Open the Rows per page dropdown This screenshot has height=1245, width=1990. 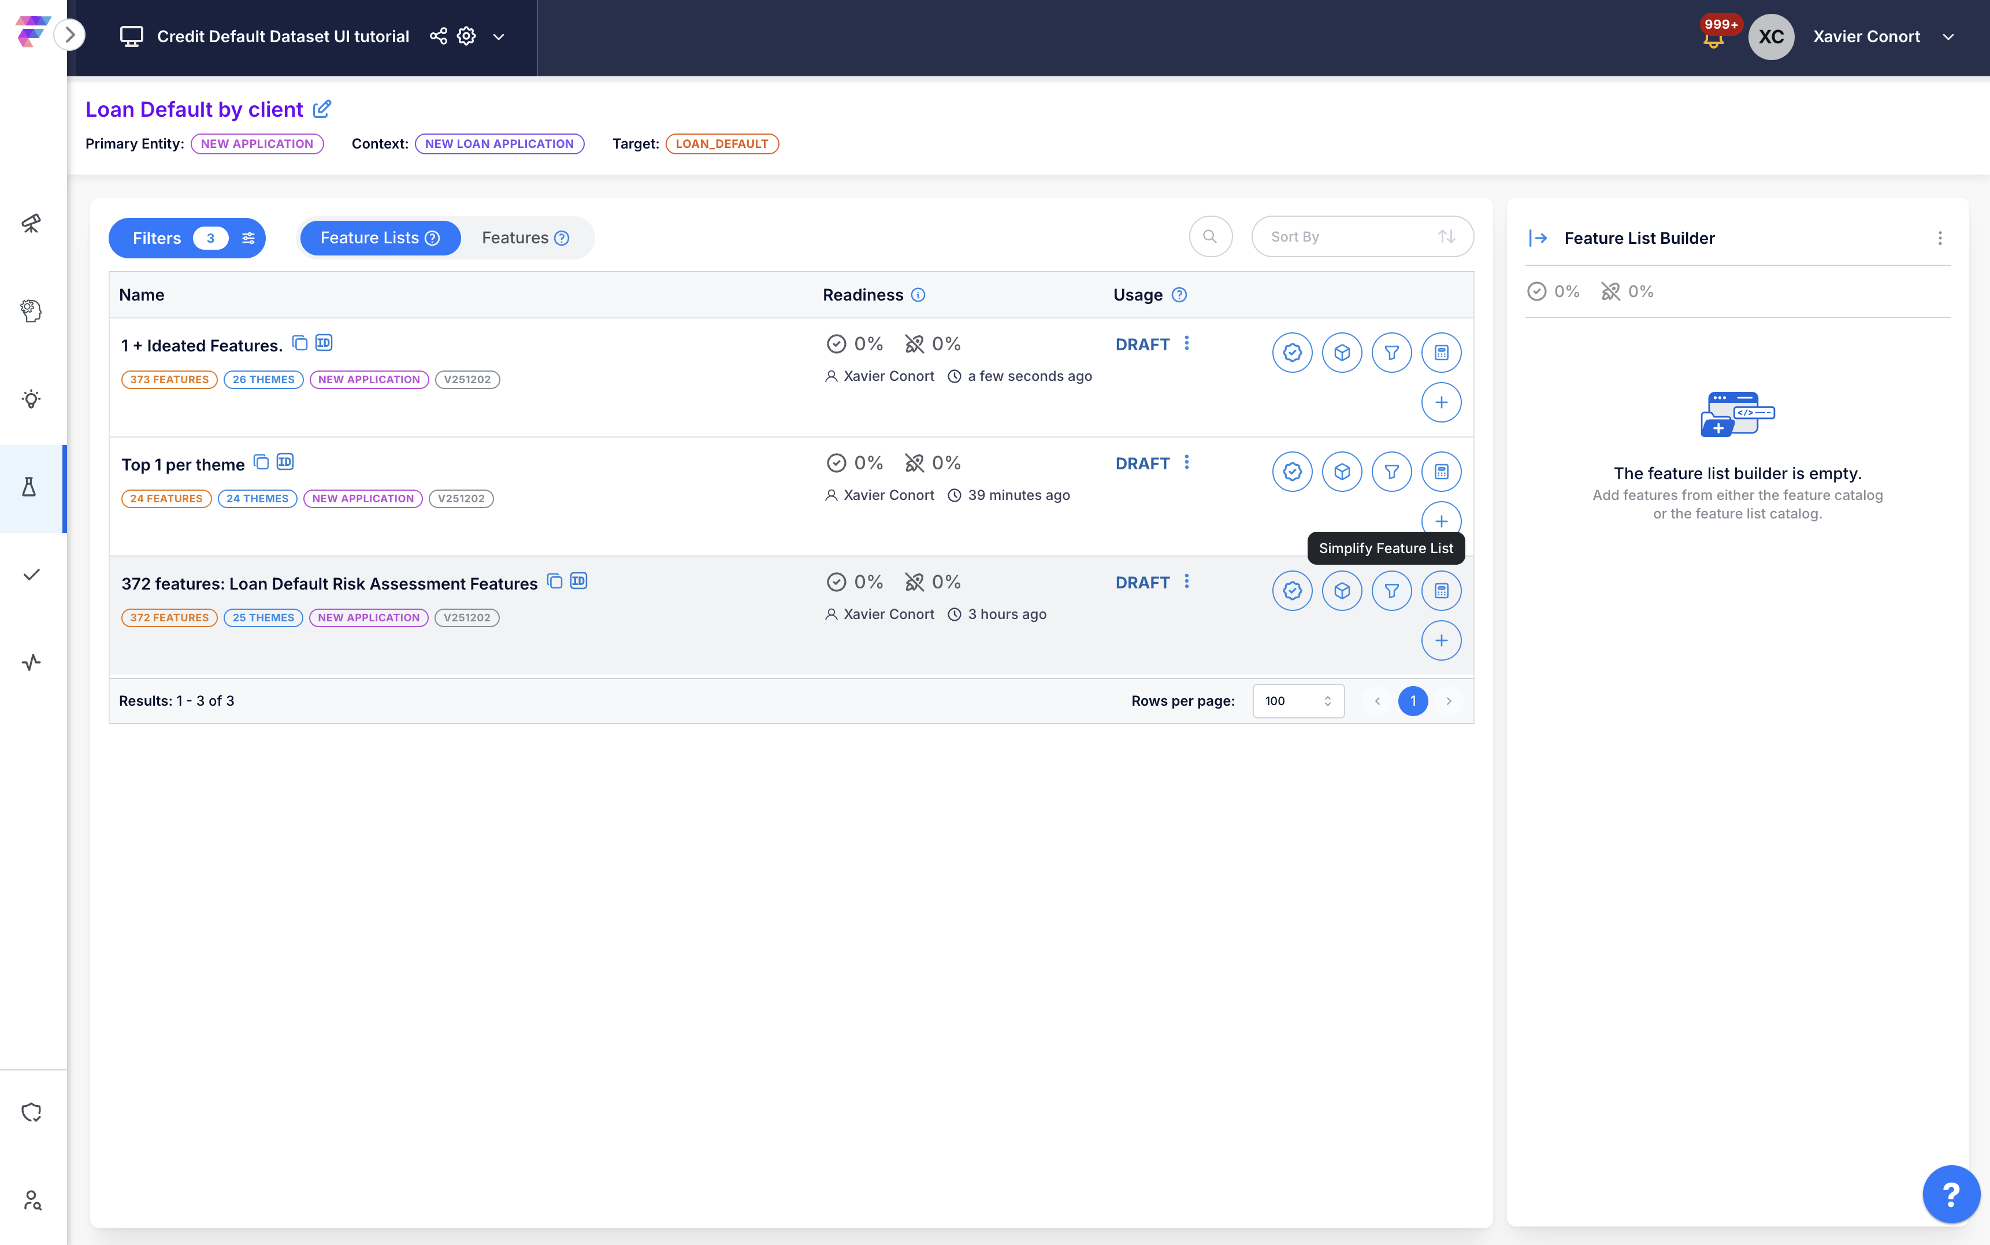[x=1297, y=701]
